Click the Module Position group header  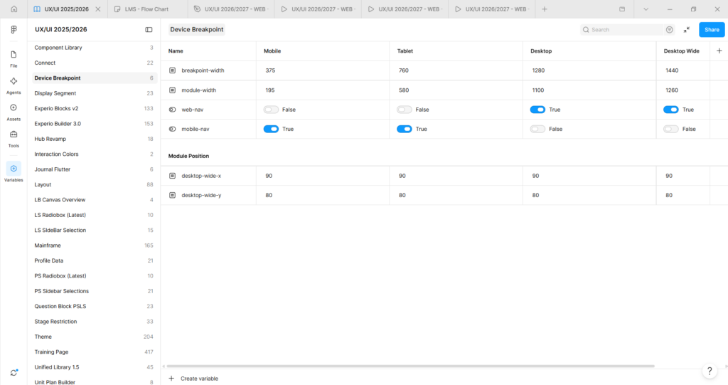(x=188, y=156)
